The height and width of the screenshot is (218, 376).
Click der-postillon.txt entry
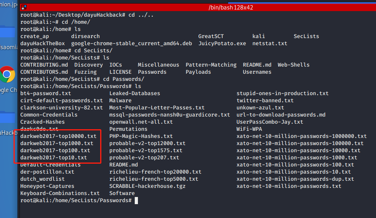pos(47,172)
